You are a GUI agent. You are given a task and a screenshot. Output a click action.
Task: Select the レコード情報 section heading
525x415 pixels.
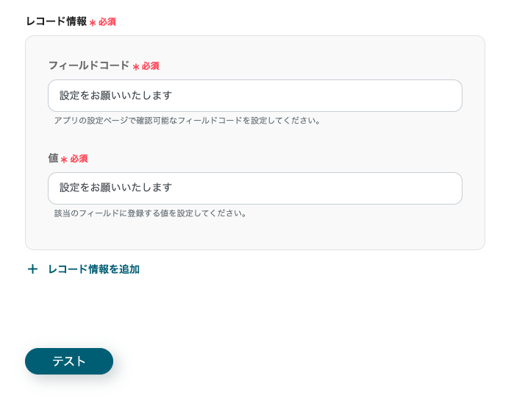click(56, 21)
